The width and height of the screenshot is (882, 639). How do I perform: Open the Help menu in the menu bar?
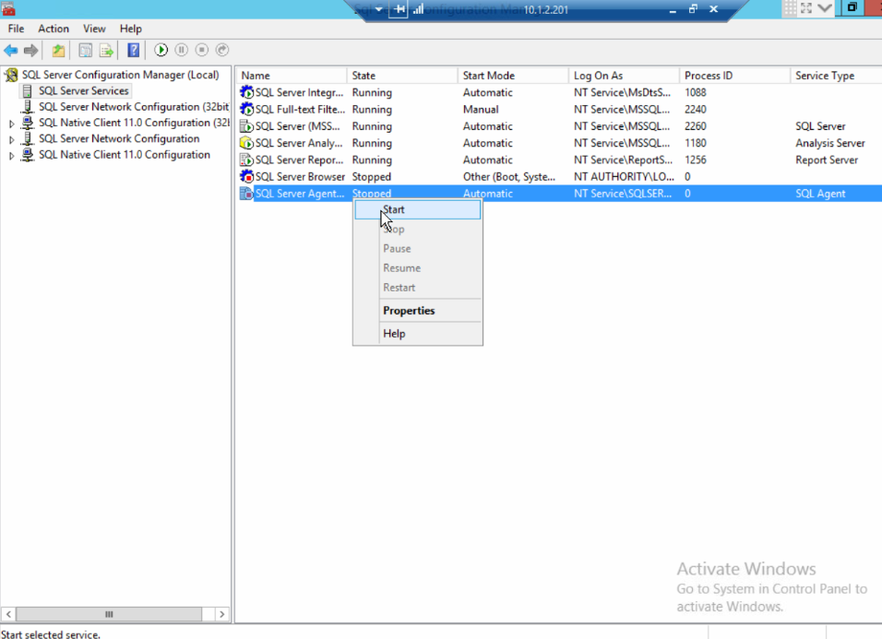(130, 29)
